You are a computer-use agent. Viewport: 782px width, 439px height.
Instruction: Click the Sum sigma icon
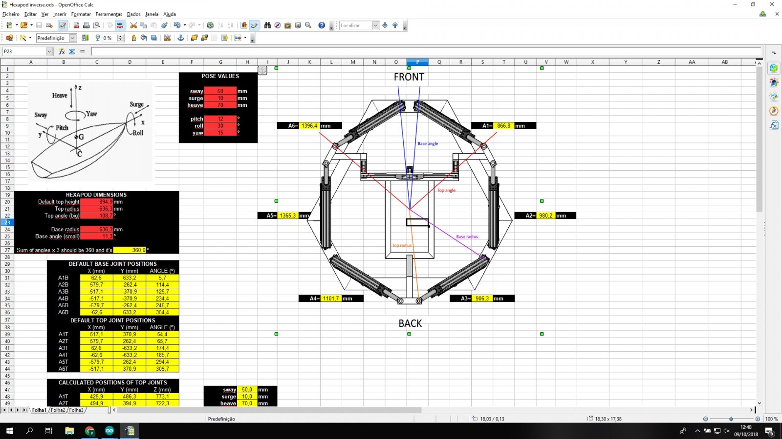72,51
